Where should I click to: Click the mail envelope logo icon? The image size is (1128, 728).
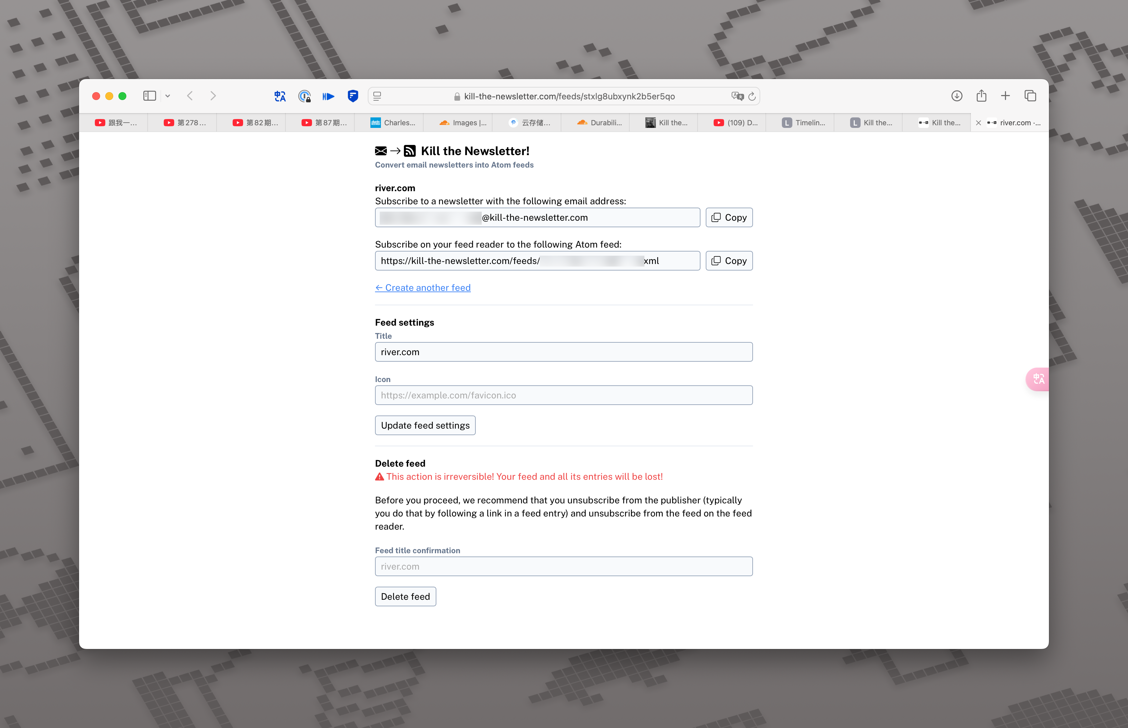tap(381, 151)
